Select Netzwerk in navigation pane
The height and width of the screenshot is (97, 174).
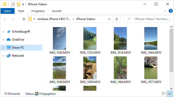[18, 56]
